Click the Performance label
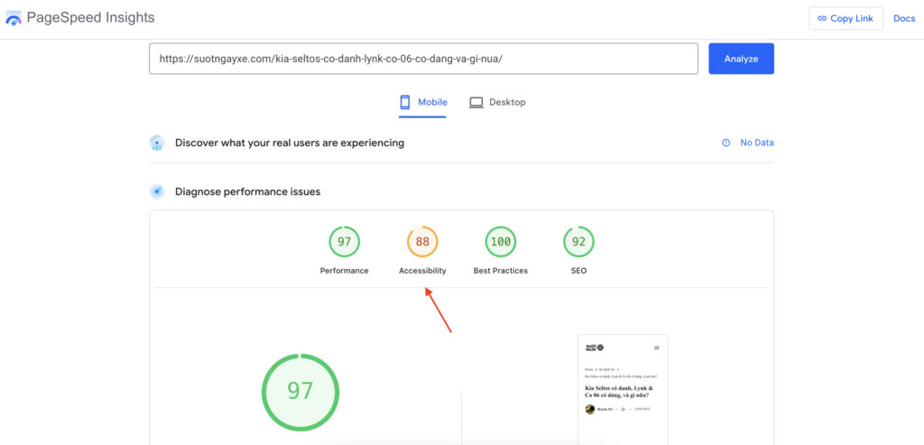This screenshot has height=445, width=924. pos(344,271)
